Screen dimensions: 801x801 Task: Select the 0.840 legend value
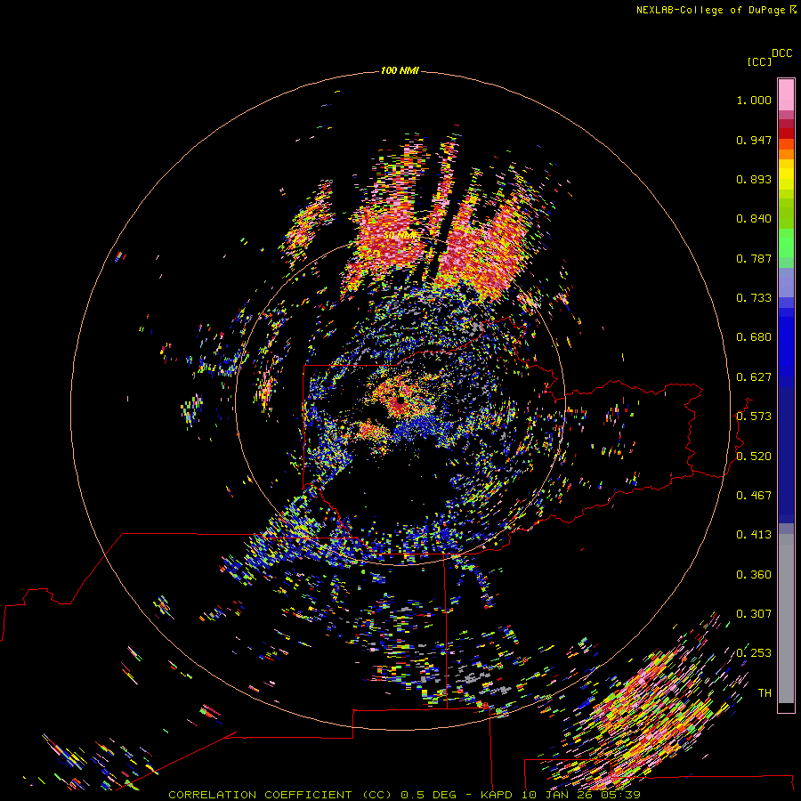click(x=754, y=219)
